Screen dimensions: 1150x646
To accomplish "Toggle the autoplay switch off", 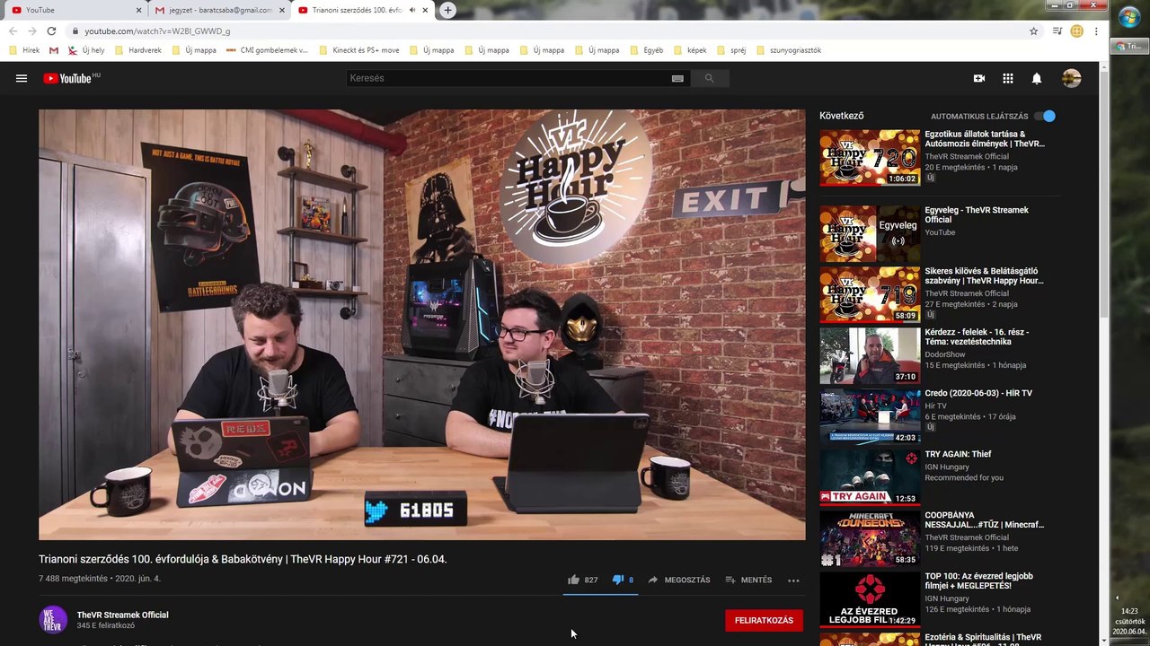I will click(1044, 116).
